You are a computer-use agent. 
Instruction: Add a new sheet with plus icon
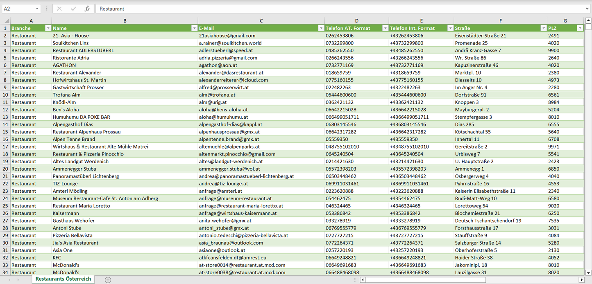(x=108, y=280)
